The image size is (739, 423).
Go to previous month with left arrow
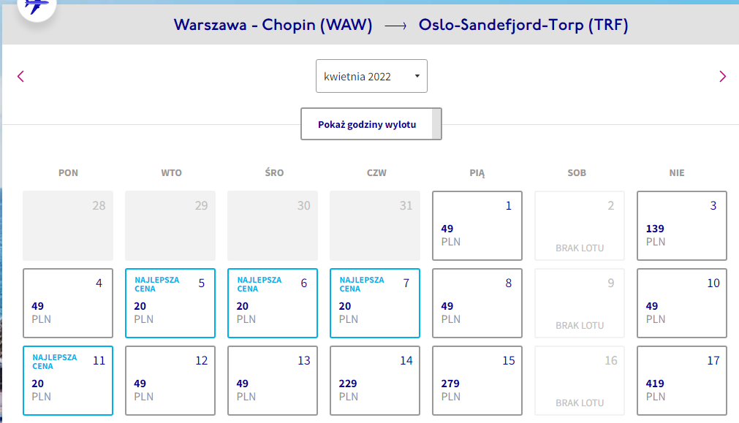pos(20,76)
